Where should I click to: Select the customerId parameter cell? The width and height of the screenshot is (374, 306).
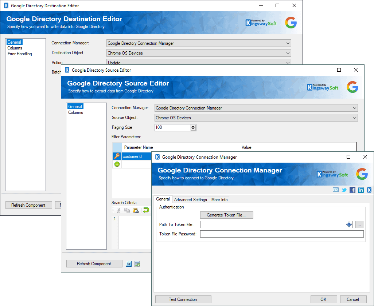click(137, 156)
